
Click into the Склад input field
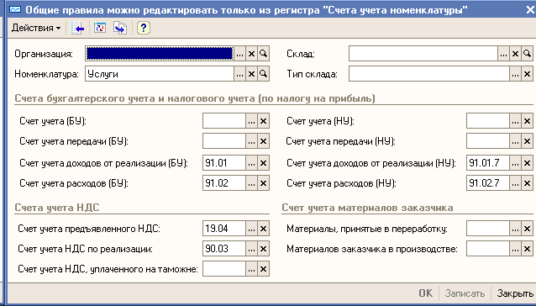423,54
